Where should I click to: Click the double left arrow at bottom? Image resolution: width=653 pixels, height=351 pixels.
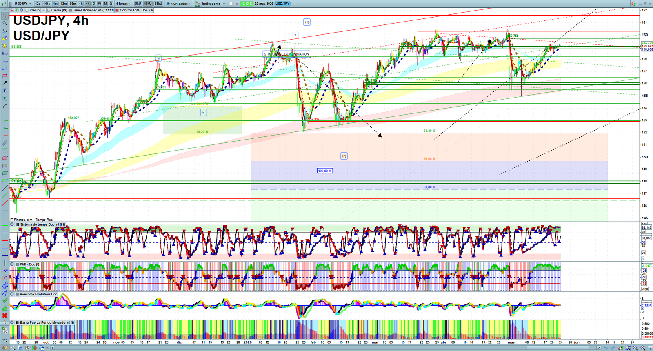coord(47,348)
